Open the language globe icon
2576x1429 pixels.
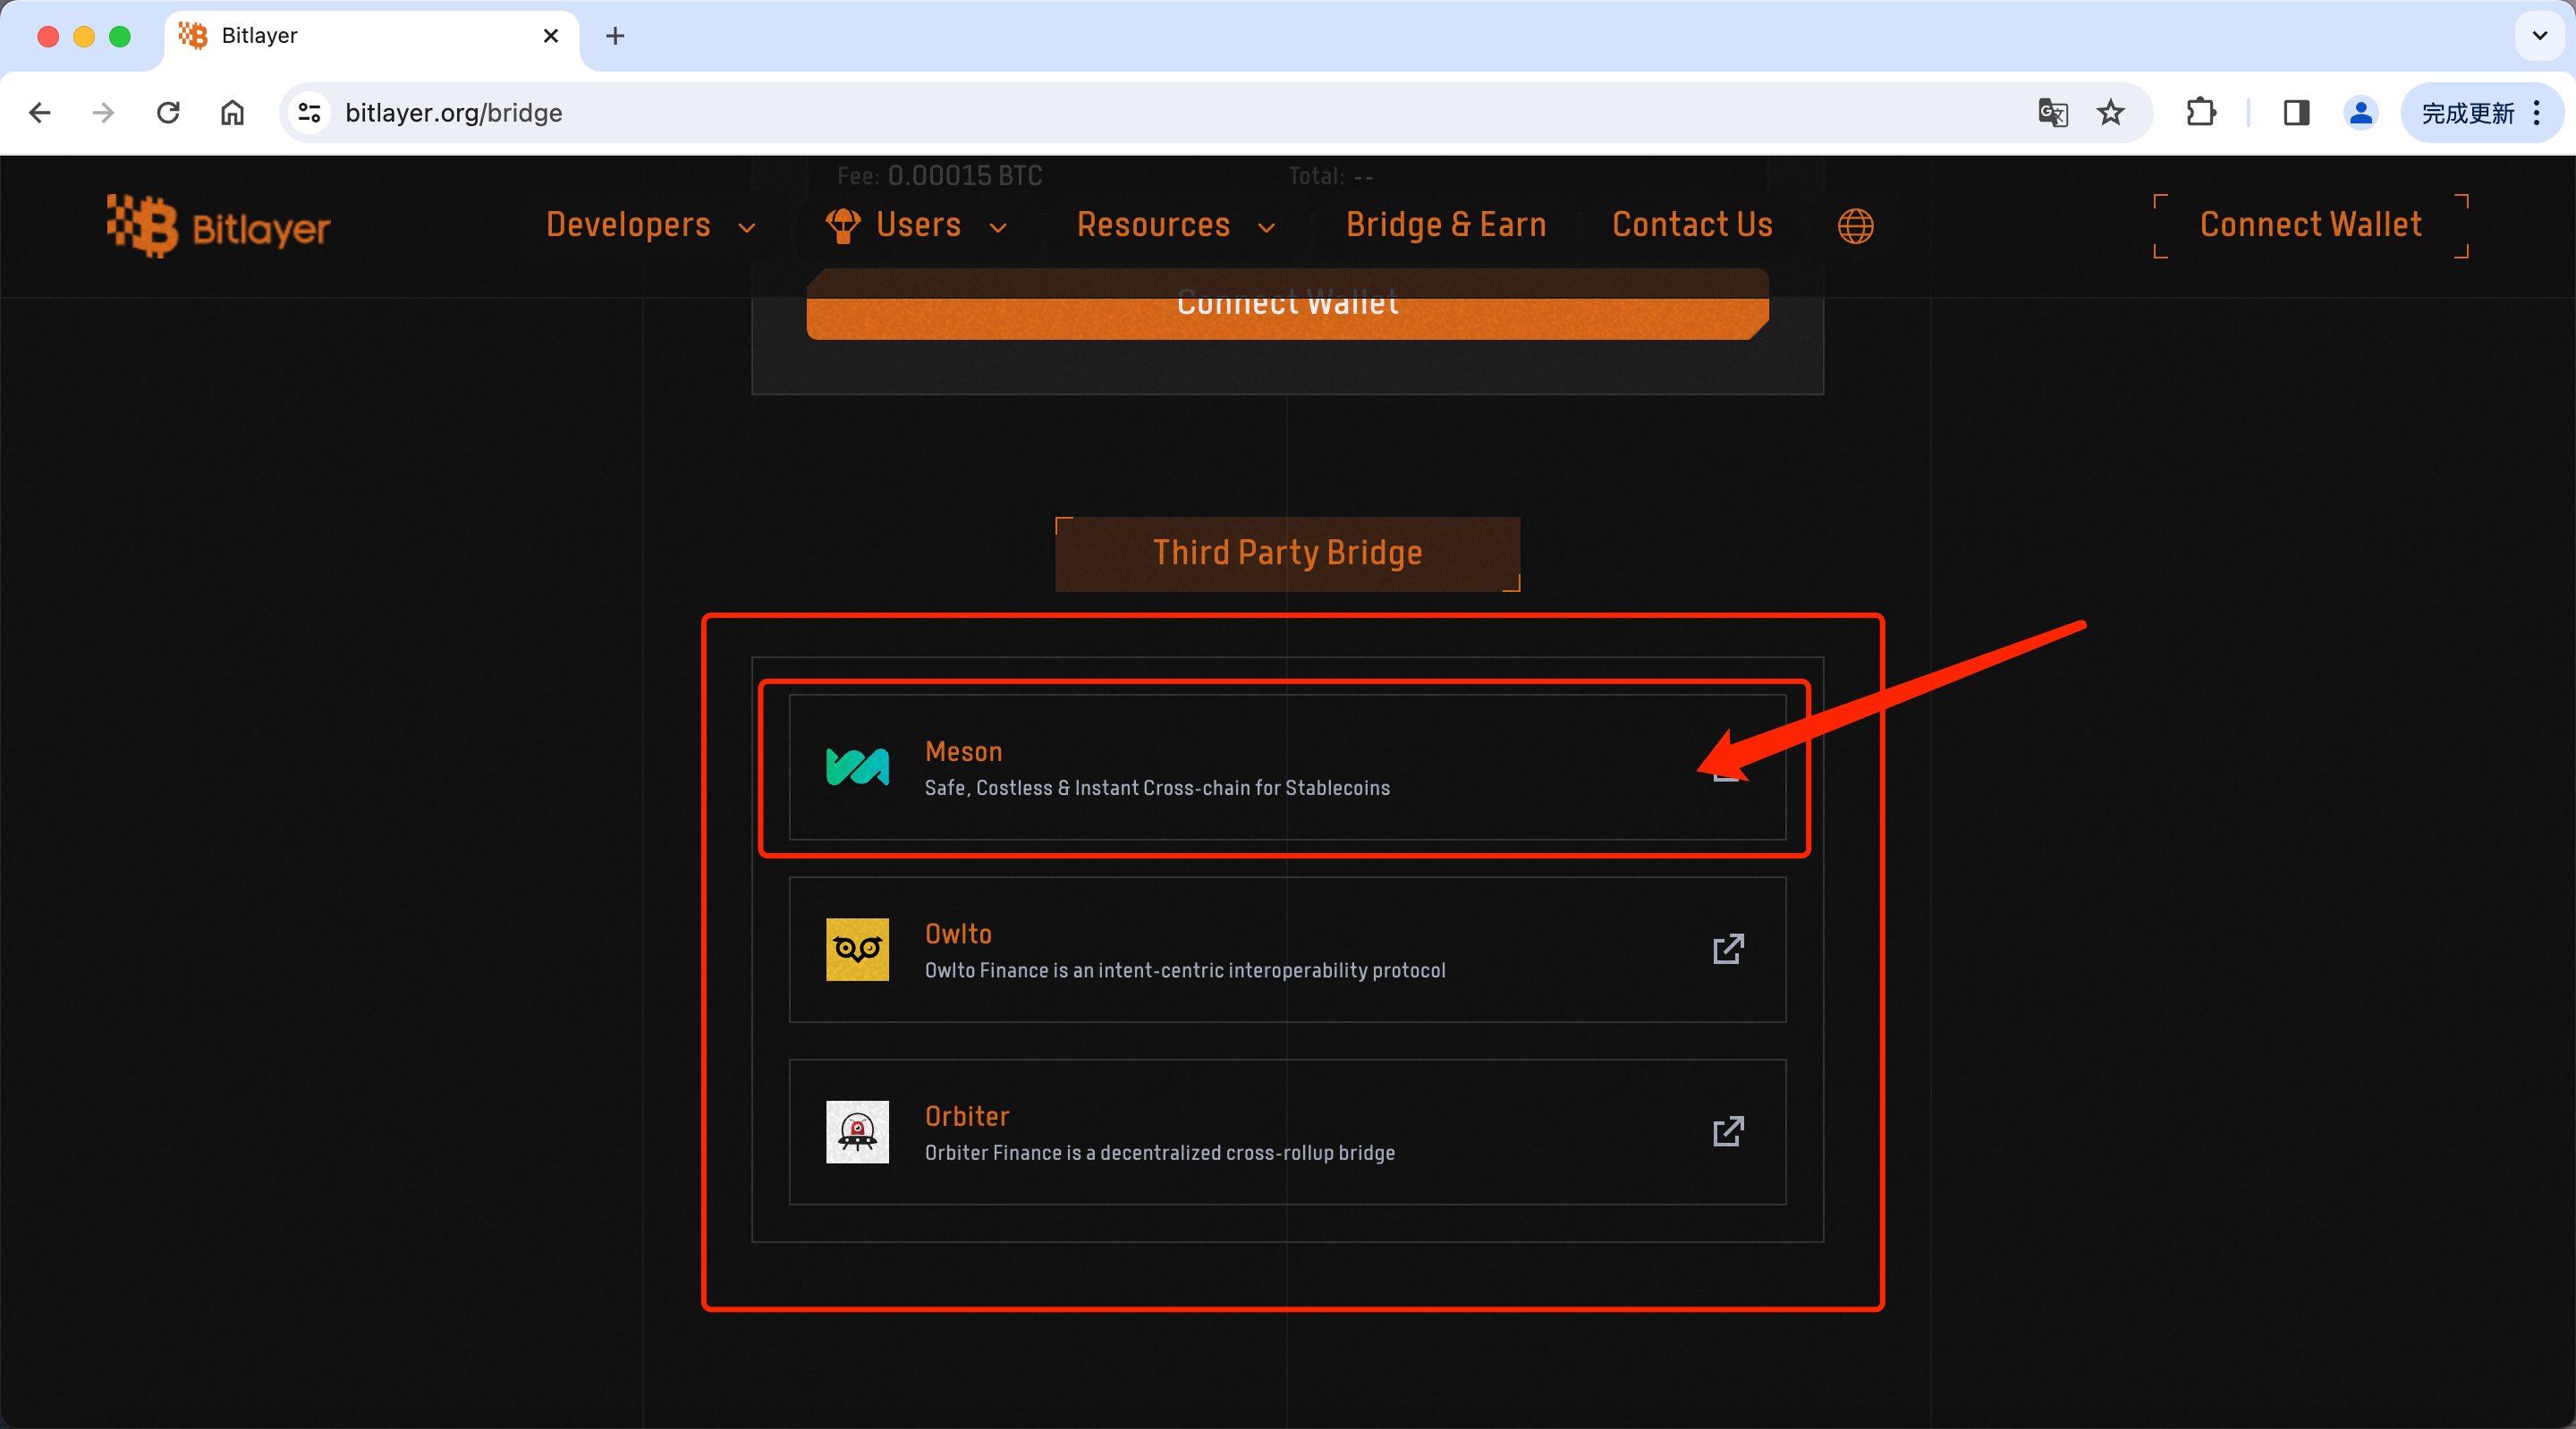click(1855, 226)
